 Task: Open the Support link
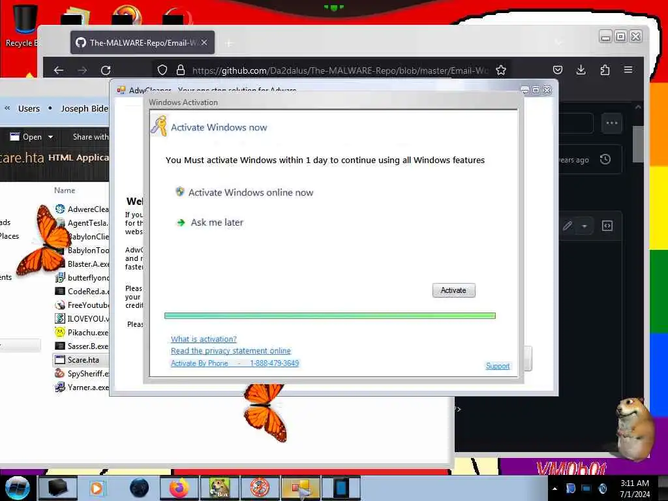point(498,365)
